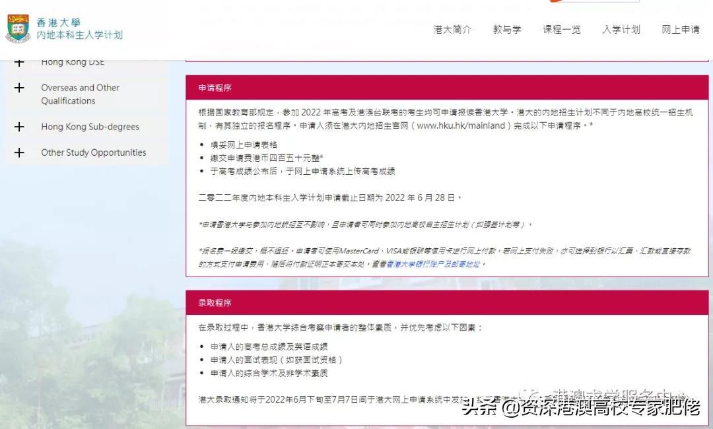This screenshot has width=713, height=429.
Task: Click bullet text 申请人的面试表现（如获面试资格）
Action: (277, 360)
